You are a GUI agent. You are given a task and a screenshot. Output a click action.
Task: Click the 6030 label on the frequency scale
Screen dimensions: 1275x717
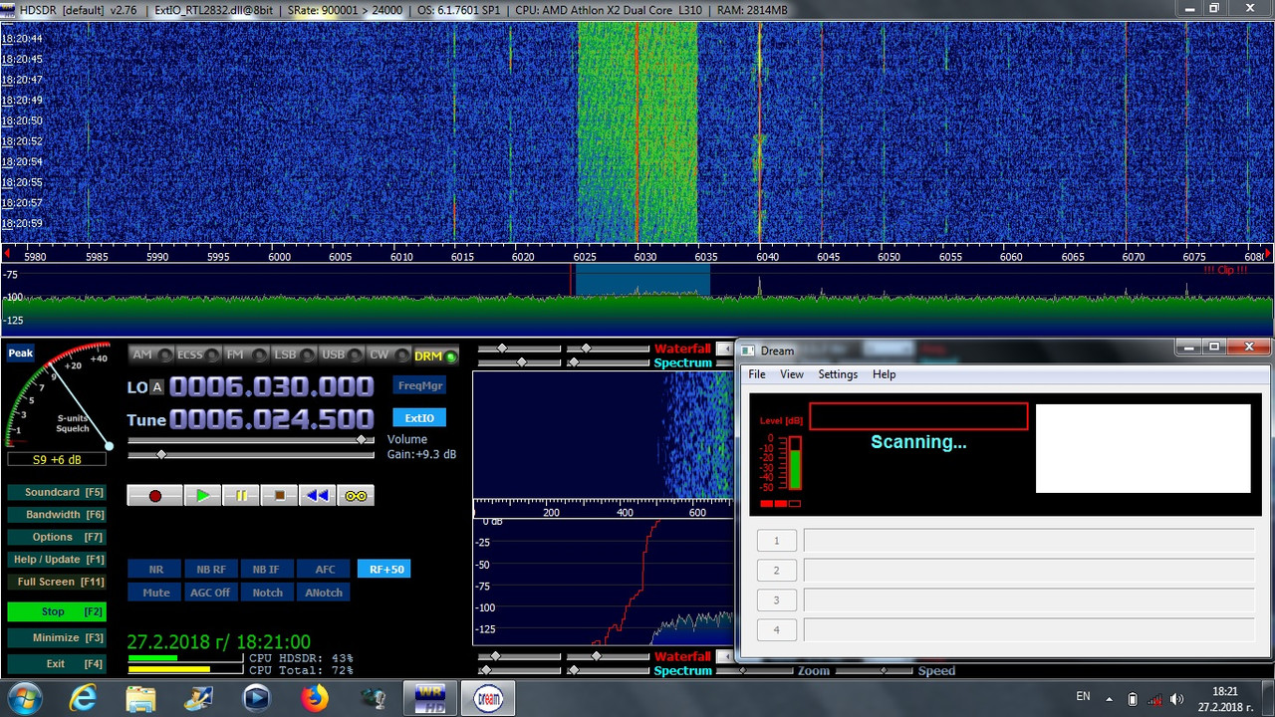pos(645,257)
